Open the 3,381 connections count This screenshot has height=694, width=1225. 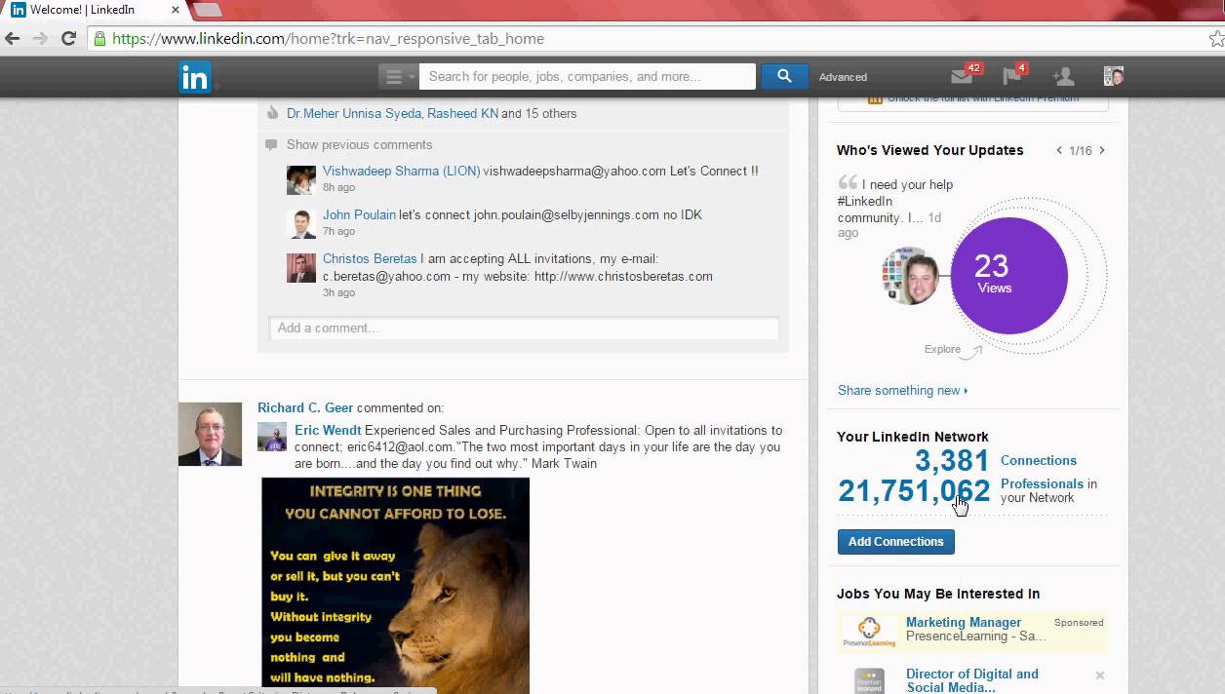(952, 460)
